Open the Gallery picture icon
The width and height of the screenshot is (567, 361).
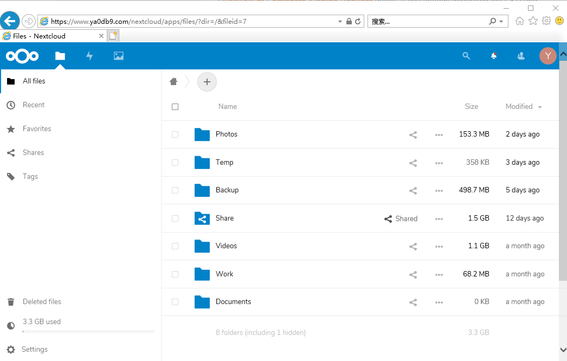(119, 56)
